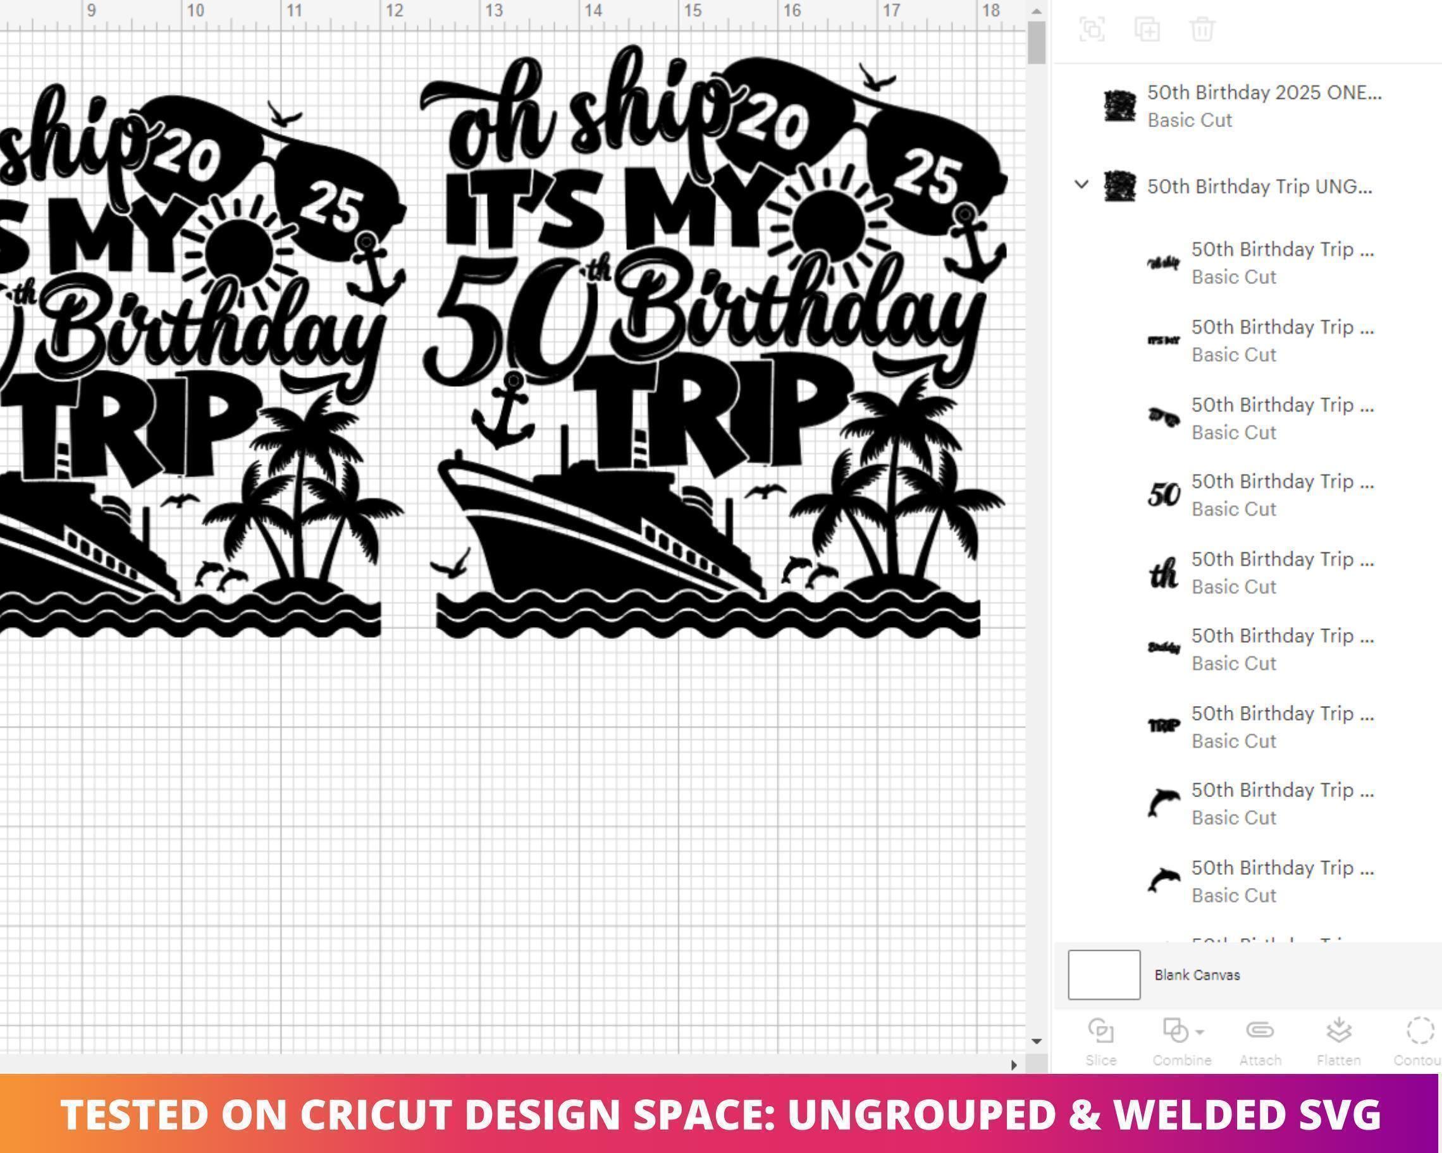The width and height of the screenshot is (1442, 1153).
Task: Open the Combine dropdown arrow
Action: click(1200, 1032)
